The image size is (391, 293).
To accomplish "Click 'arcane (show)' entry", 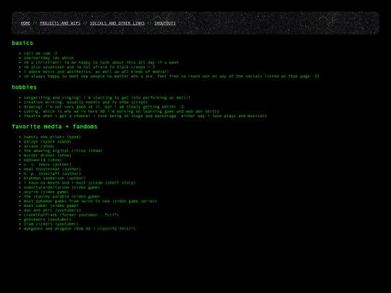I will 39,146.
